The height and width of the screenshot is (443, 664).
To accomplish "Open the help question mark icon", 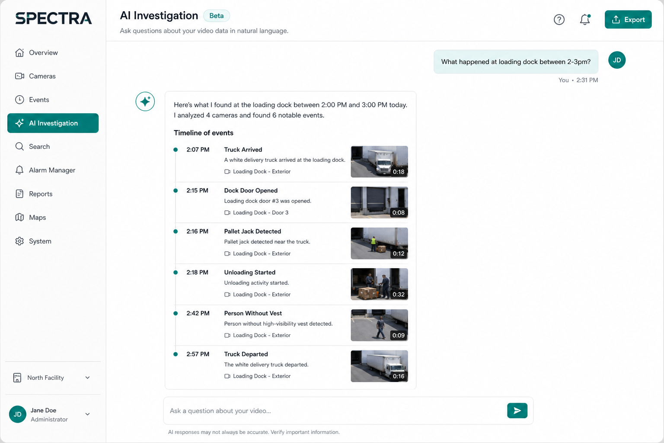I will [x=559, y=19].
